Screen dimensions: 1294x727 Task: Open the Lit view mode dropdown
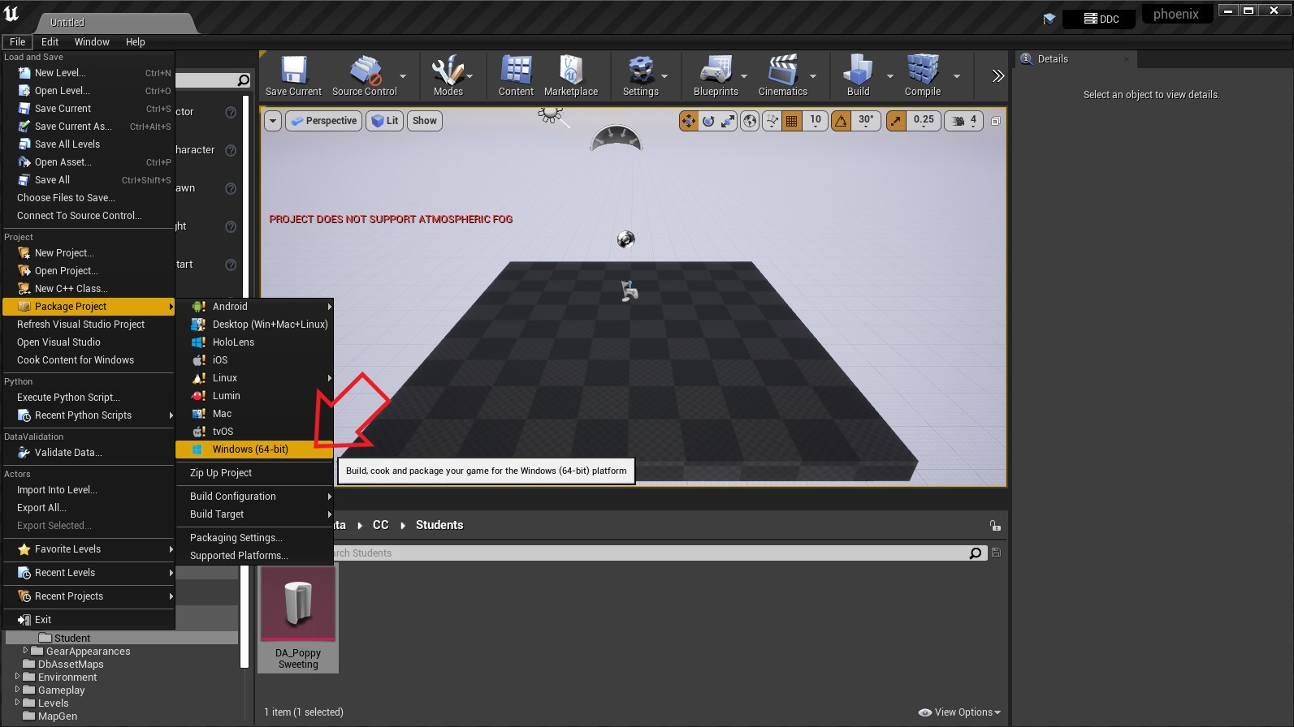coord(384,121)
